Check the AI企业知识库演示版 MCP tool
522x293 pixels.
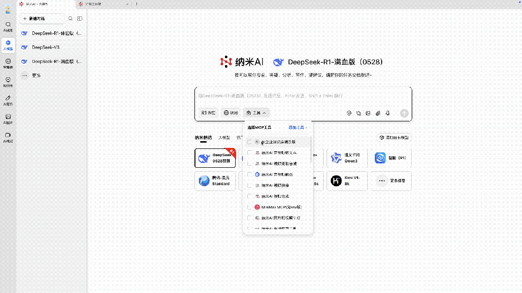click(249, 142)
